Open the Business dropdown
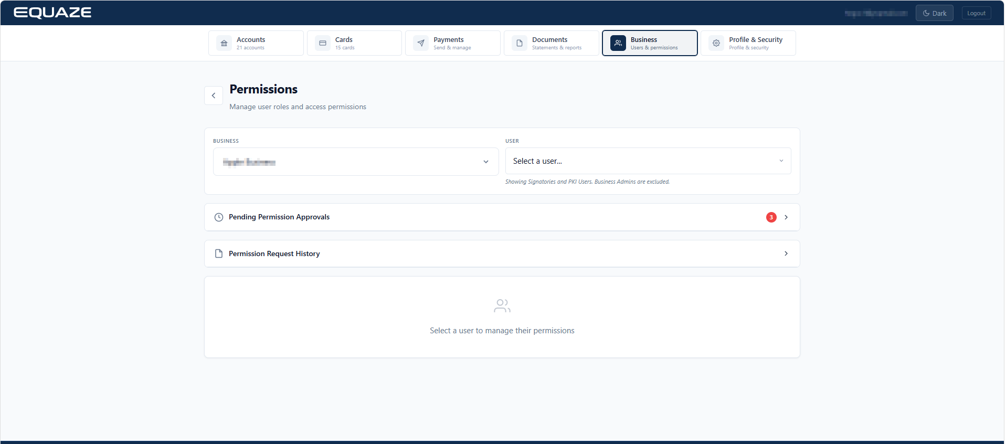The width and height of the screenshot is (1006, 444). tap(356, 162)
